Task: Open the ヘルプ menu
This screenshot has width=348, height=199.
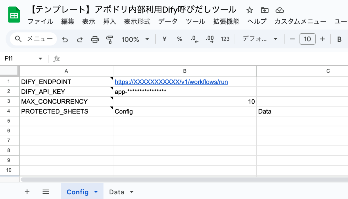Action: coord(257,21)
